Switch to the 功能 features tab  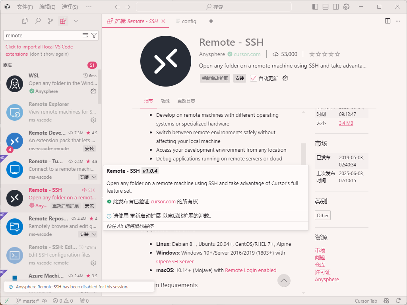click(165, 101)
